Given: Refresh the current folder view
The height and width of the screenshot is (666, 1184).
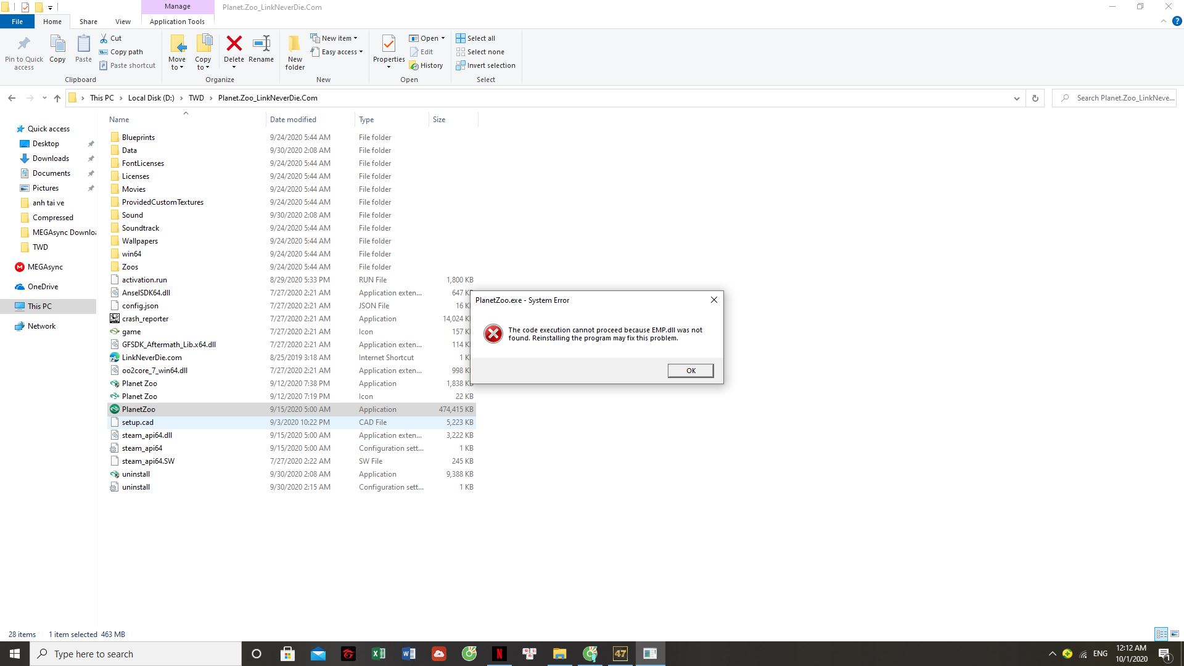Looking at the screenshot, I should [x=1035, y=98].
